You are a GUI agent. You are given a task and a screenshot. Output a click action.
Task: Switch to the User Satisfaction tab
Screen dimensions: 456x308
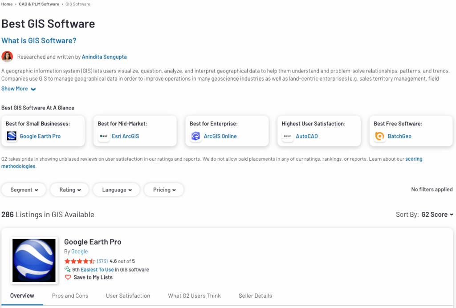coord(128,296)
